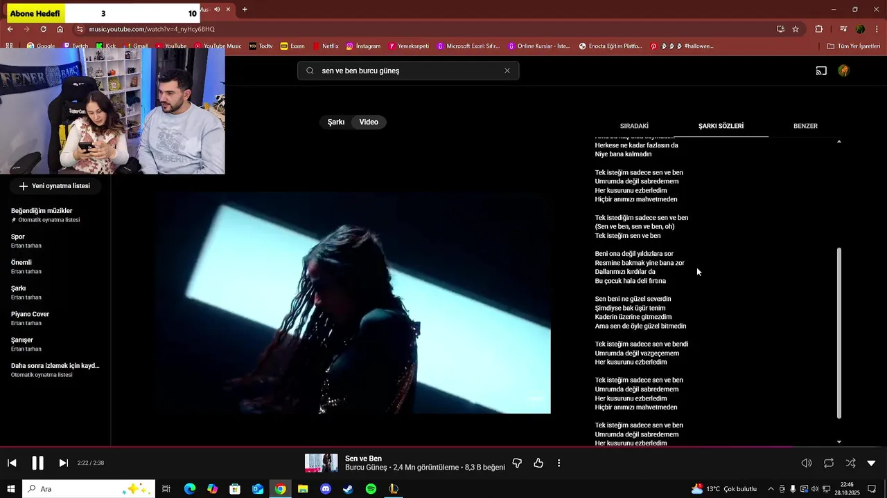Mute the tab via speaker icon
This screenshot has width=887, height=498.
(x=217, y=10)
